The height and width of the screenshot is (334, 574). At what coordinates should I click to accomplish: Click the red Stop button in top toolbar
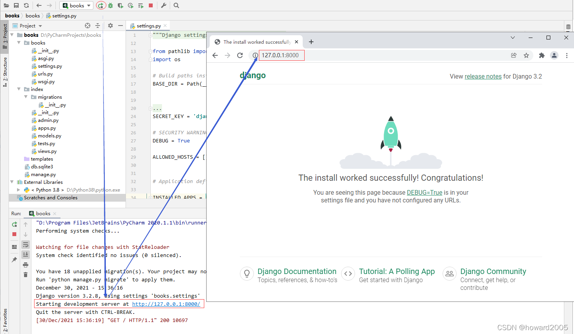tap(151, 5)
